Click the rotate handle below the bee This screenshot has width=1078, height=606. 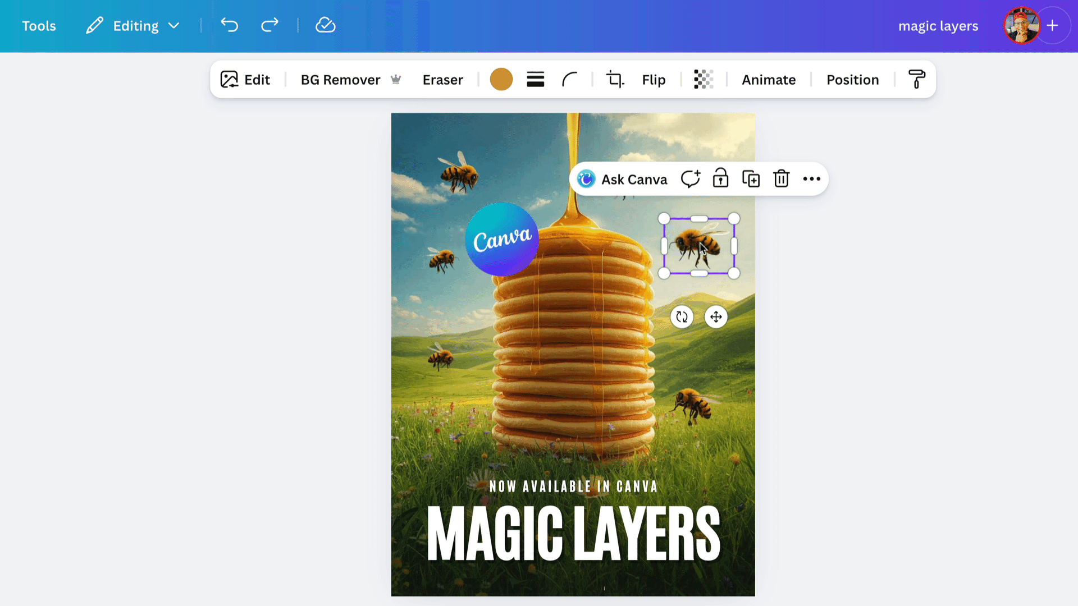tap(682, 317)
